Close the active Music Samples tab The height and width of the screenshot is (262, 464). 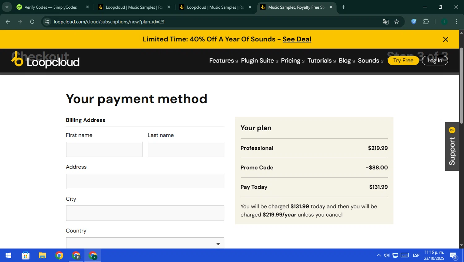(x=331, y=7)
